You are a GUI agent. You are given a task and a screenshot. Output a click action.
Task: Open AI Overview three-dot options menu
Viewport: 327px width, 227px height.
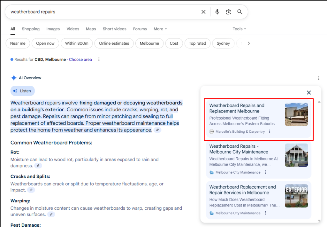point(318,78)
